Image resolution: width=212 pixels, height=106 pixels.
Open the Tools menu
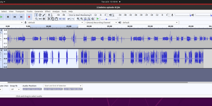tap(64, 11)
